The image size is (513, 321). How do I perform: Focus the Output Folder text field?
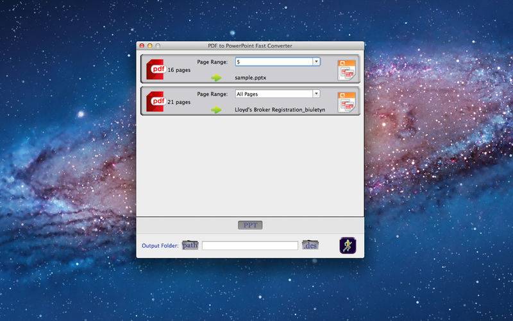tap(250, 245)
